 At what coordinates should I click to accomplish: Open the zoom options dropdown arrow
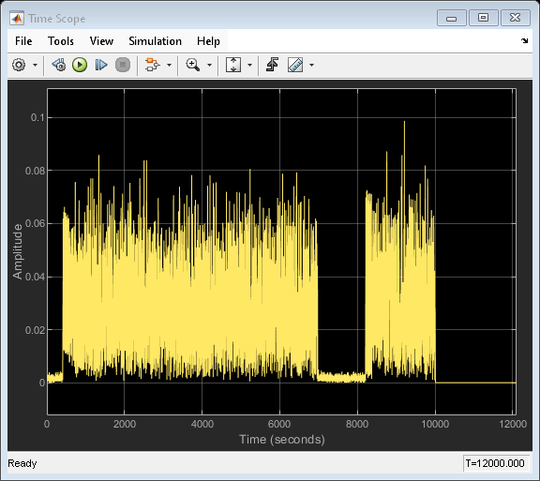tap(209, 65)
